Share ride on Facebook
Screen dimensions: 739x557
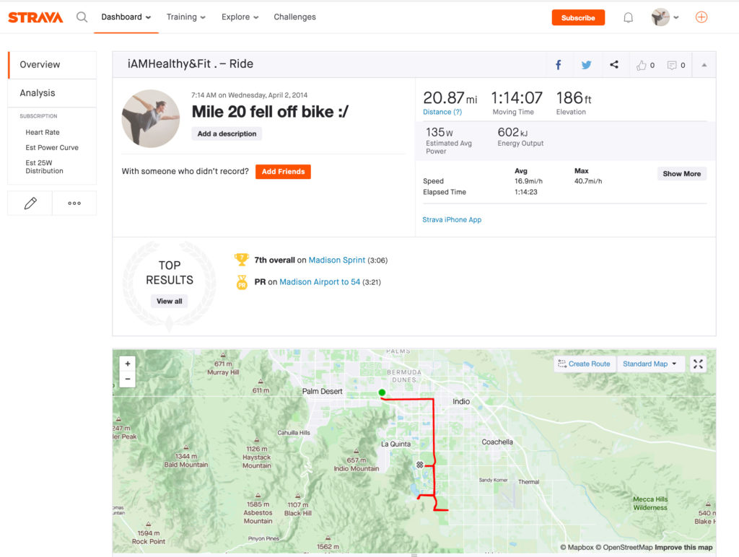click(x=558, y=65)
